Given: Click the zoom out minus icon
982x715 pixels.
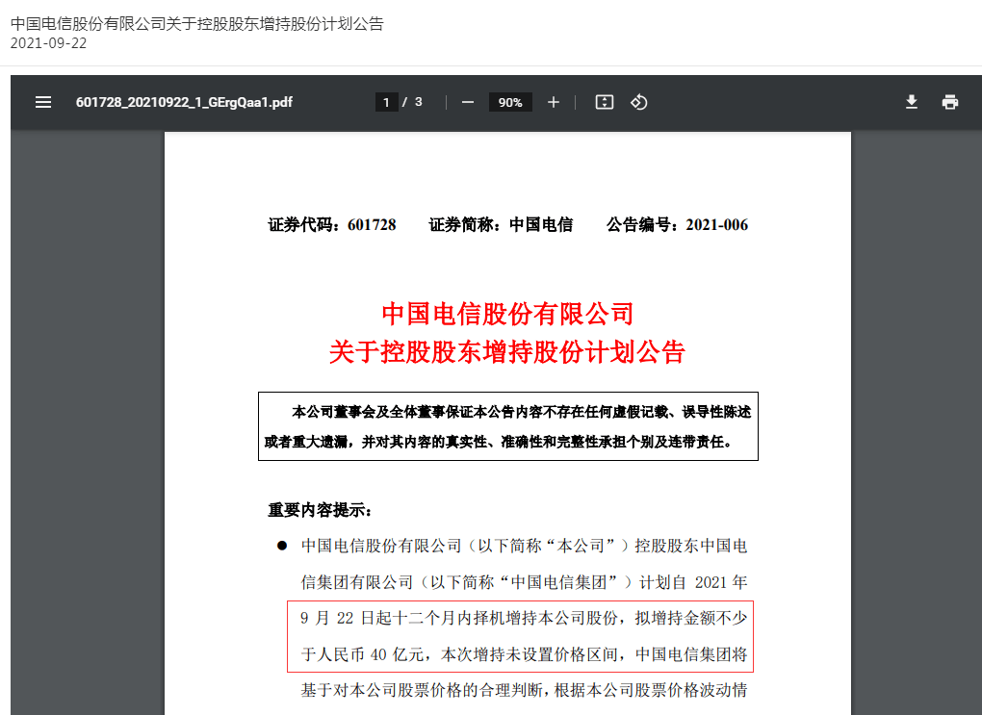Looking at the screenshot, I should (468, 102).
